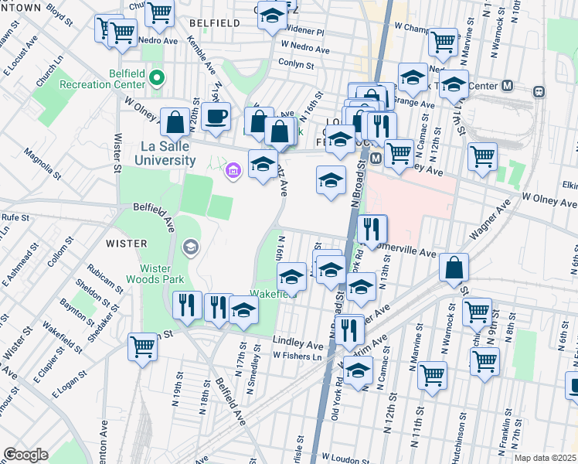Click the Conlyn St street label
Screen dimensions: 578x464
pos(296,63)
